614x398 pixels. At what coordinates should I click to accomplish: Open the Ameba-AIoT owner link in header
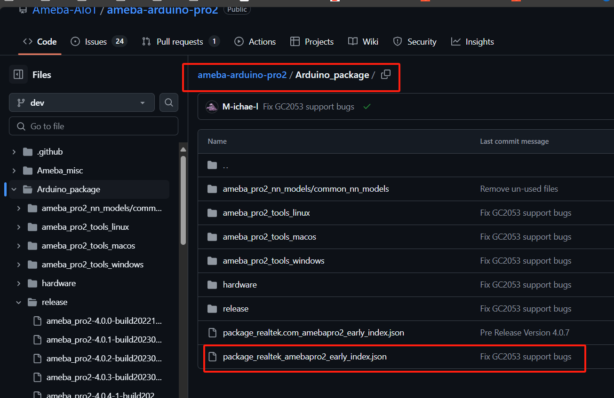pyautogui.click(x=64, y=9)
